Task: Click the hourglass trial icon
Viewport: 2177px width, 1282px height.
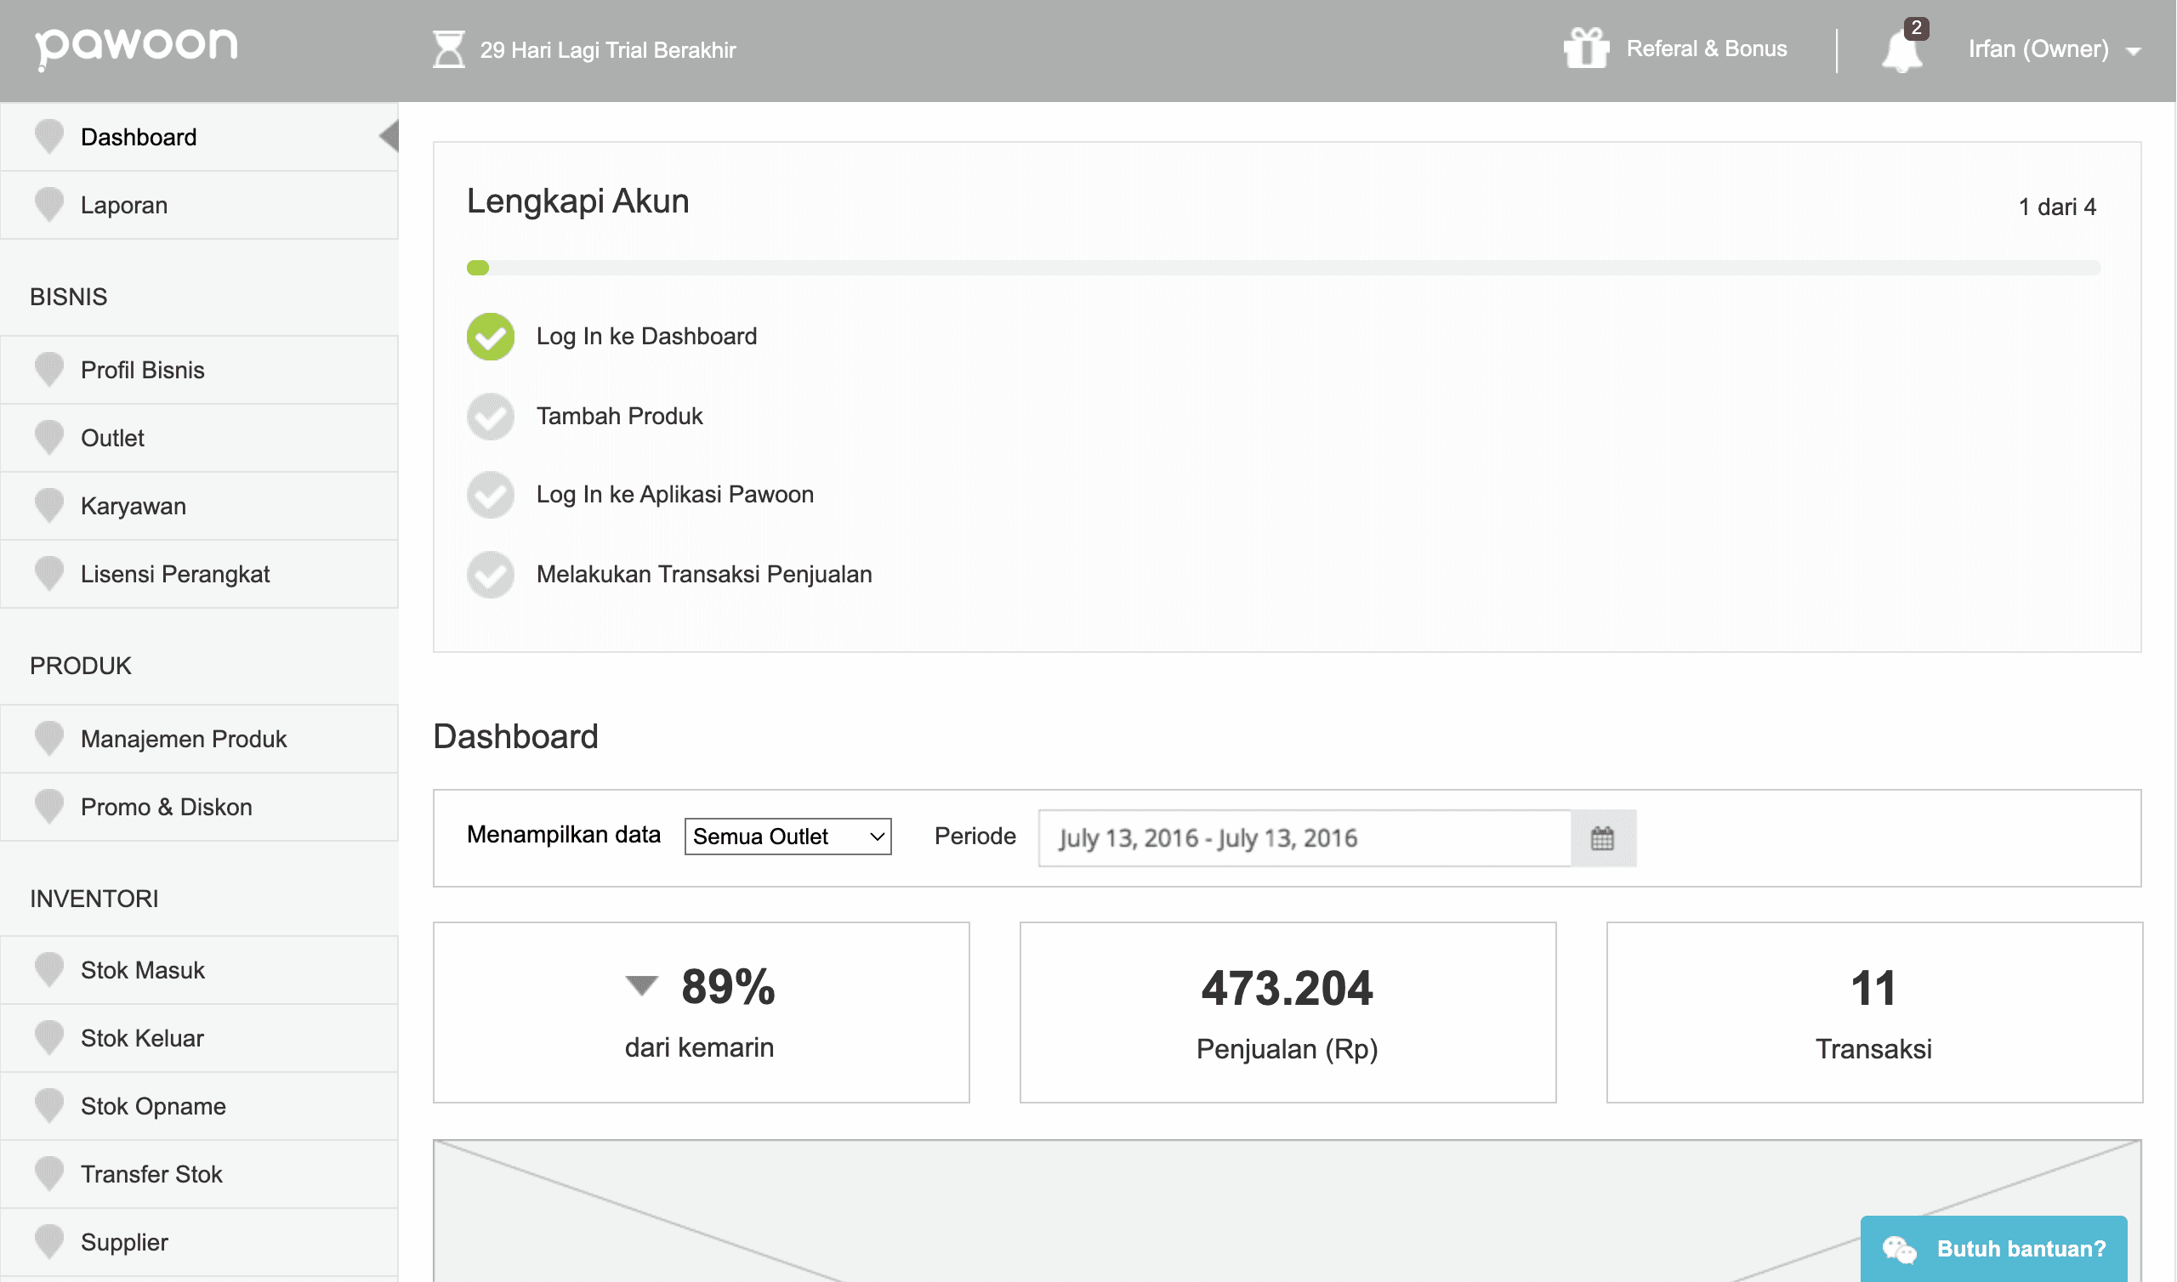Action: tap(448, 49)
